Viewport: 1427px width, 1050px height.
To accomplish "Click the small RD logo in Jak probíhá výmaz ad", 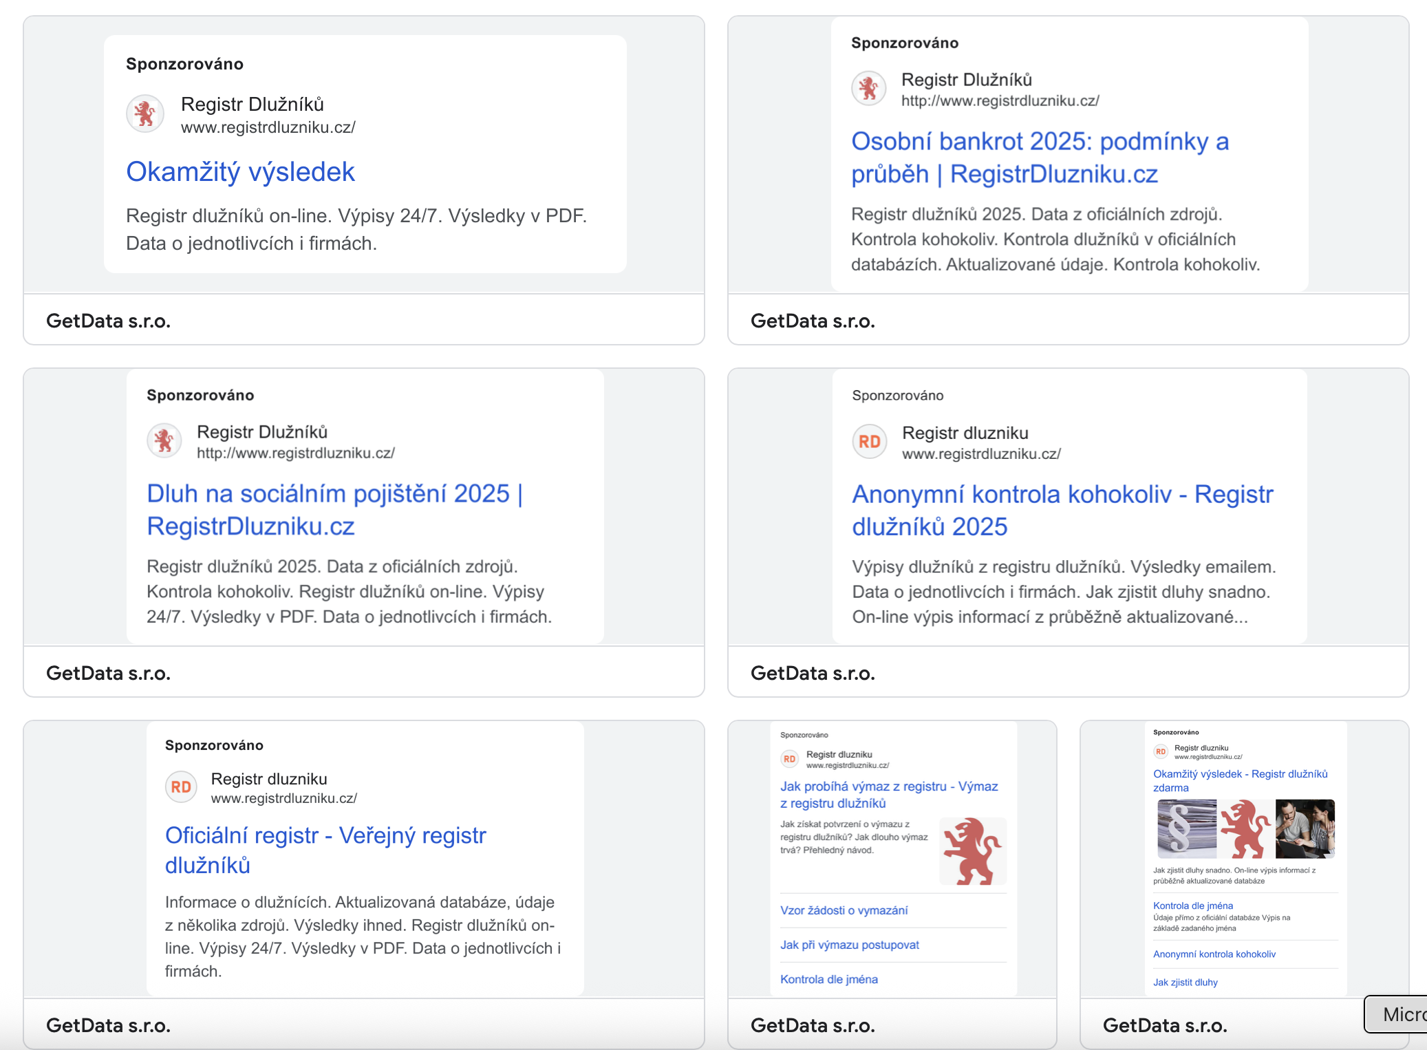I will point(789,759).
